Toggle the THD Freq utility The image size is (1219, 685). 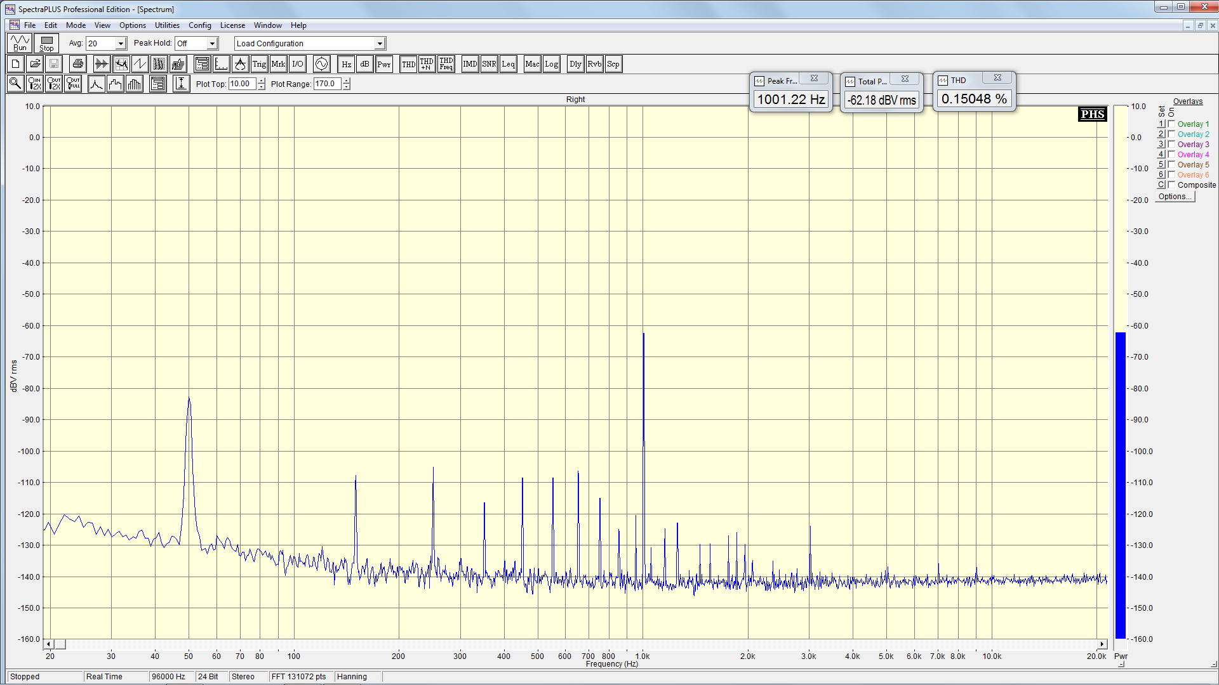[446, 64]
